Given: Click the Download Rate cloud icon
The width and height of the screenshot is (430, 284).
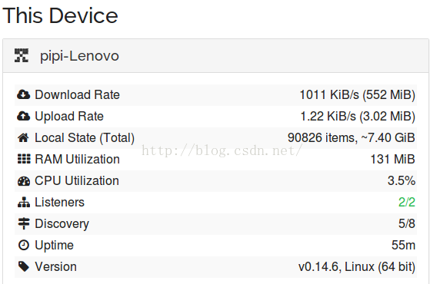Looking at the screenshot, I should pyautogui.click(x=24, y=94).
